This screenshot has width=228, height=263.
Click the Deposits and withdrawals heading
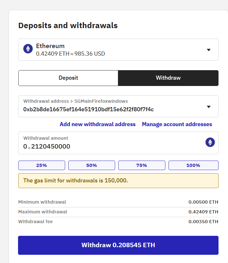point(68,26)
